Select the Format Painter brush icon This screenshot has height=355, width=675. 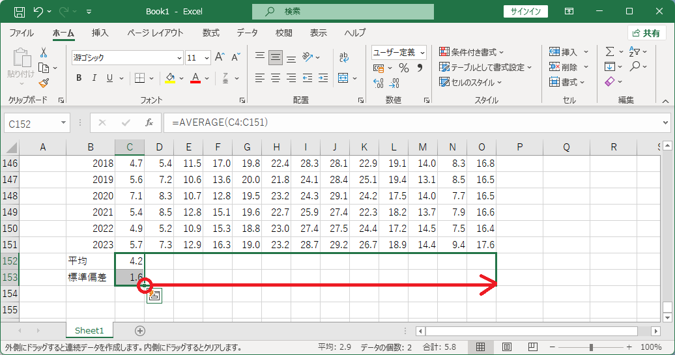(x=44, y=83)
